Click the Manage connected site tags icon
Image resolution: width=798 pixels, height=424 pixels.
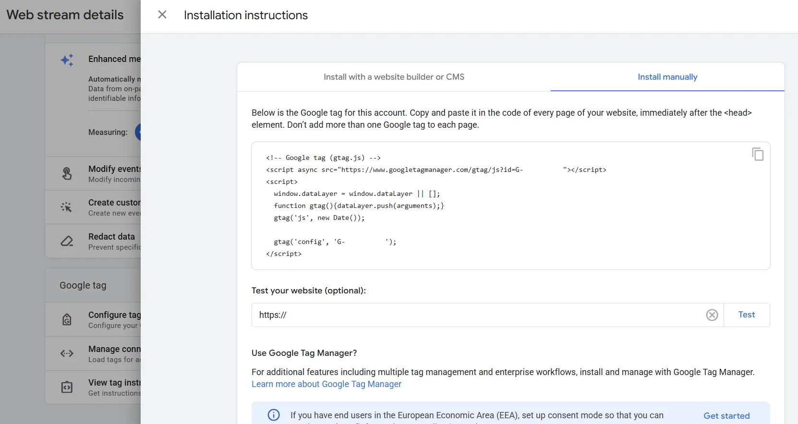click(x=67, y=353)
